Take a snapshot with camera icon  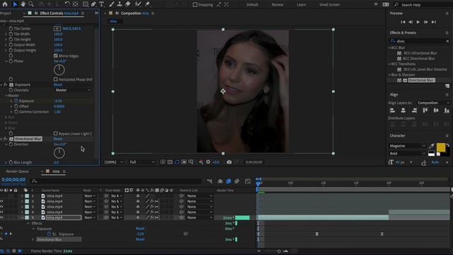pos(229,162)
